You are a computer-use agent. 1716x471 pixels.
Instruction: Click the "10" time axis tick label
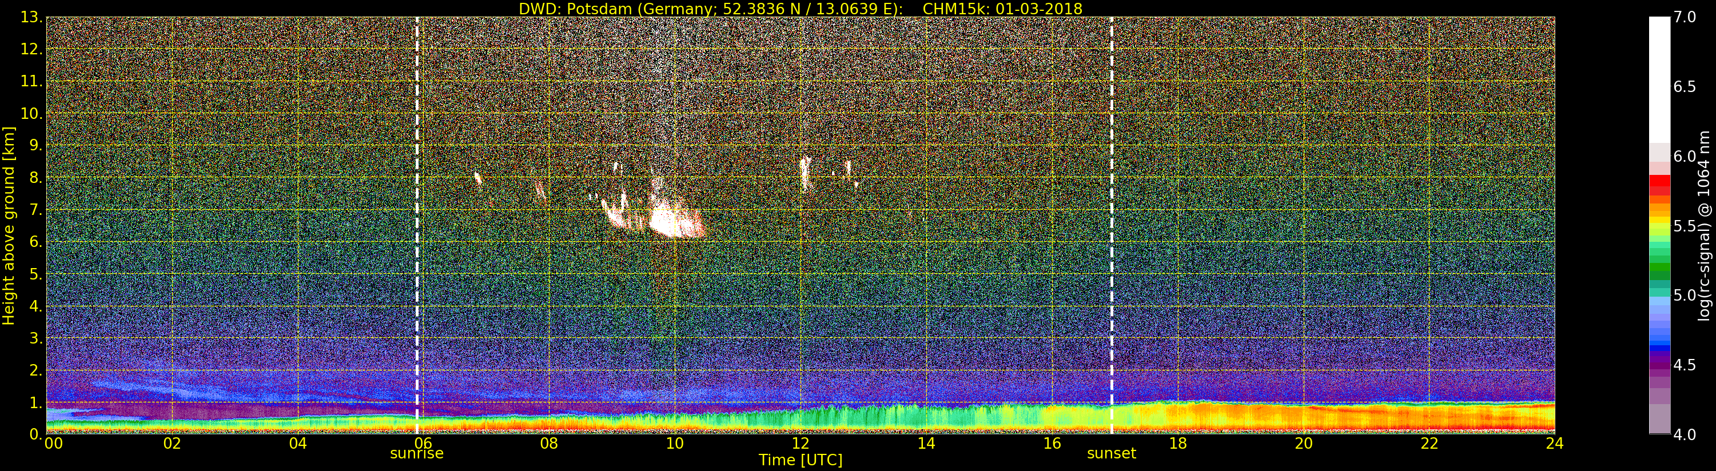click(x=675, y=444)
